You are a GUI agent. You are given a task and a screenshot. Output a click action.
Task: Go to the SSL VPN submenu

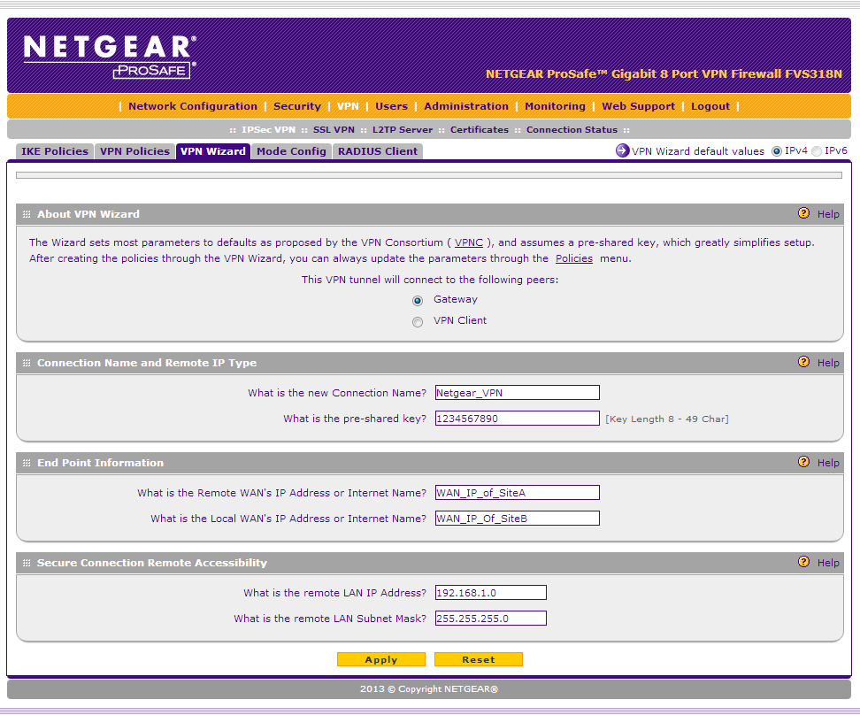[x=334, y=130]
